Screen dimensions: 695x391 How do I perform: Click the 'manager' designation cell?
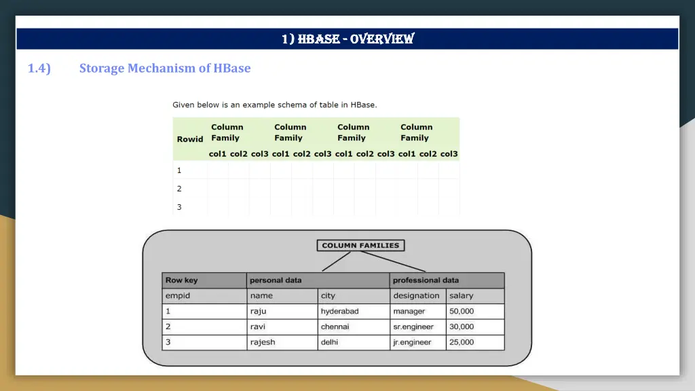point(417,311)
